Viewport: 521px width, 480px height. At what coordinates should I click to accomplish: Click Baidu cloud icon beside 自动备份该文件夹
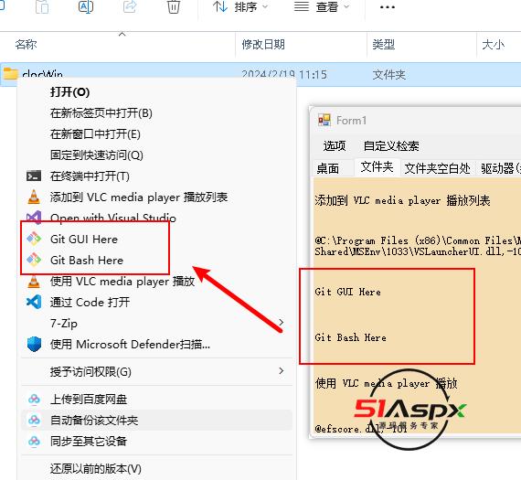(34, 420)
